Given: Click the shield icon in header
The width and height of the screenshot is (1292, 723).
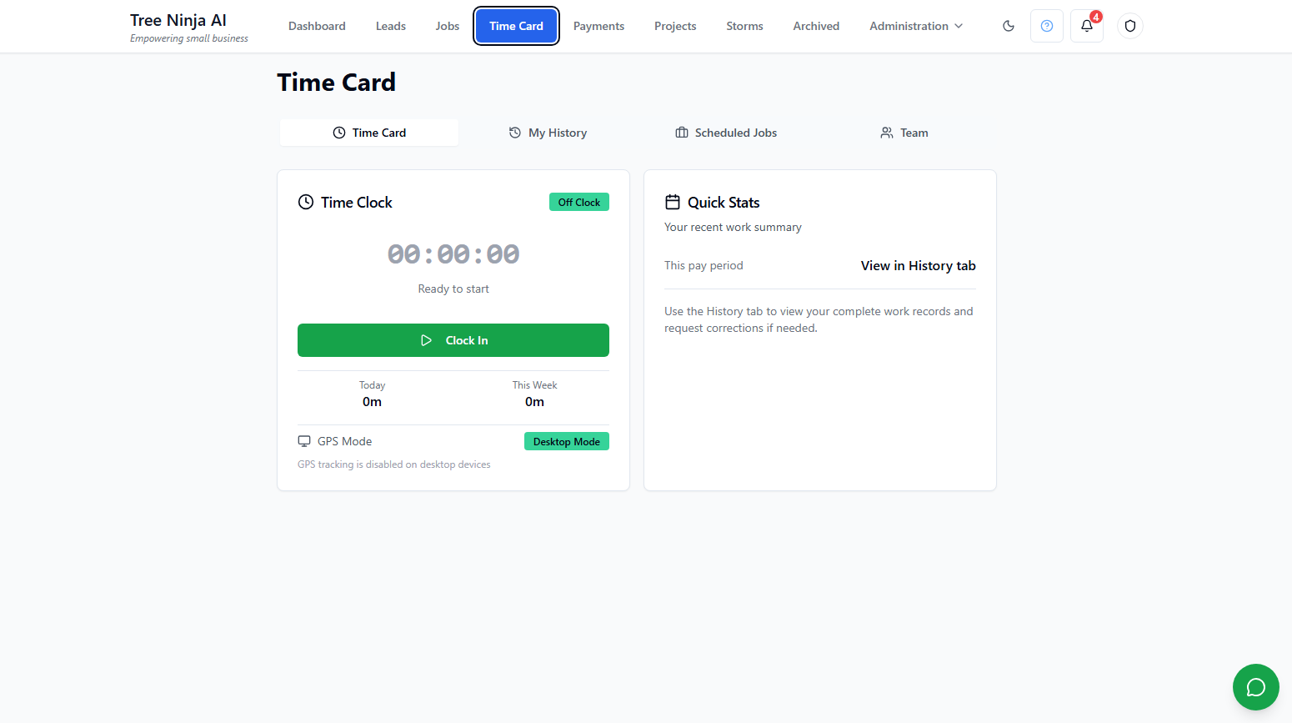Looking at the screenshot, I should pyautogui.click(x=1130, y=26).
